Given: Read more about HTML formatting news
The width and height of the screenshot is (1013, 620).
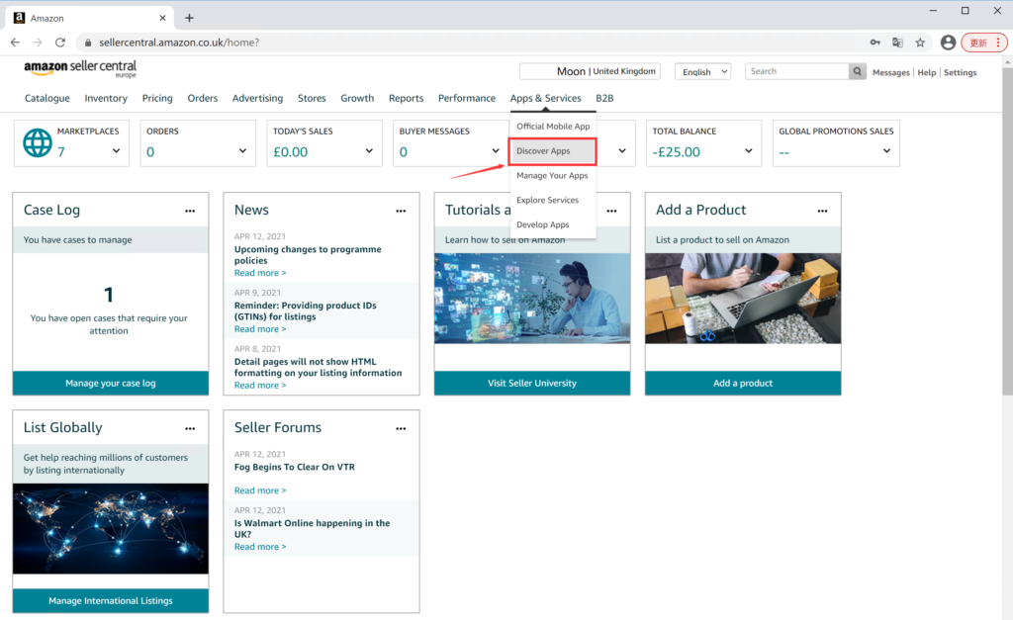Looking at the screenshot, I should [x=260, y=386].
